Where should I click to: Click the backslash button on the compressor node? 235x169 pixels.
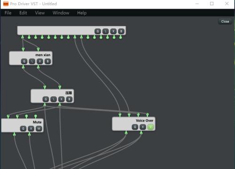pyautogui.click(x=54, y=99)
